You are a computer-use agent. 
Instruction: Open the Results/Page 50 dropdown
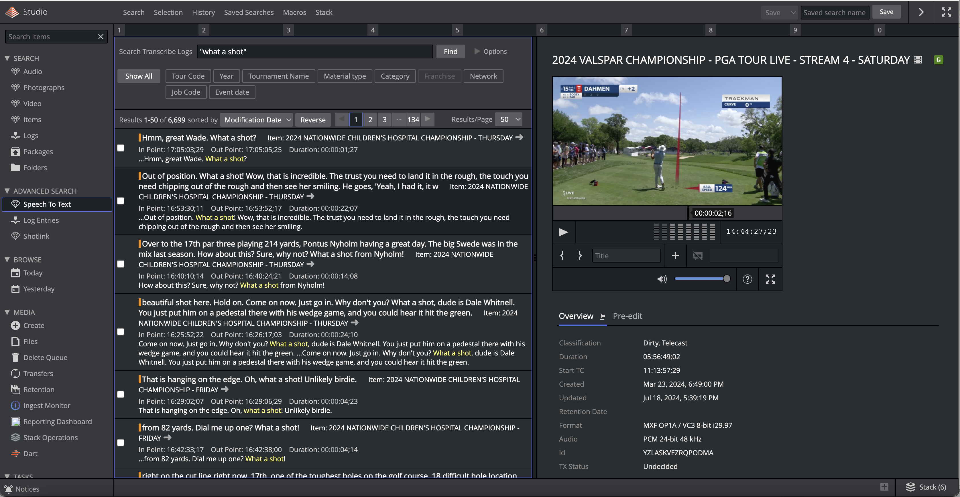509,120
